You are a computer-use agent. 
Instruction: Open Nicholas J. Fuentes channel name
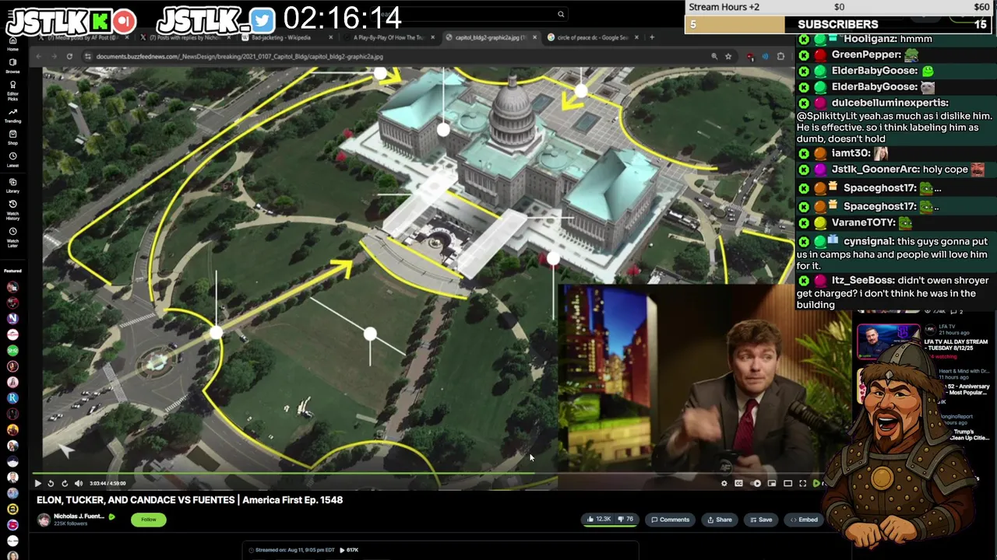pyautogui.click(x=79, y=516)
